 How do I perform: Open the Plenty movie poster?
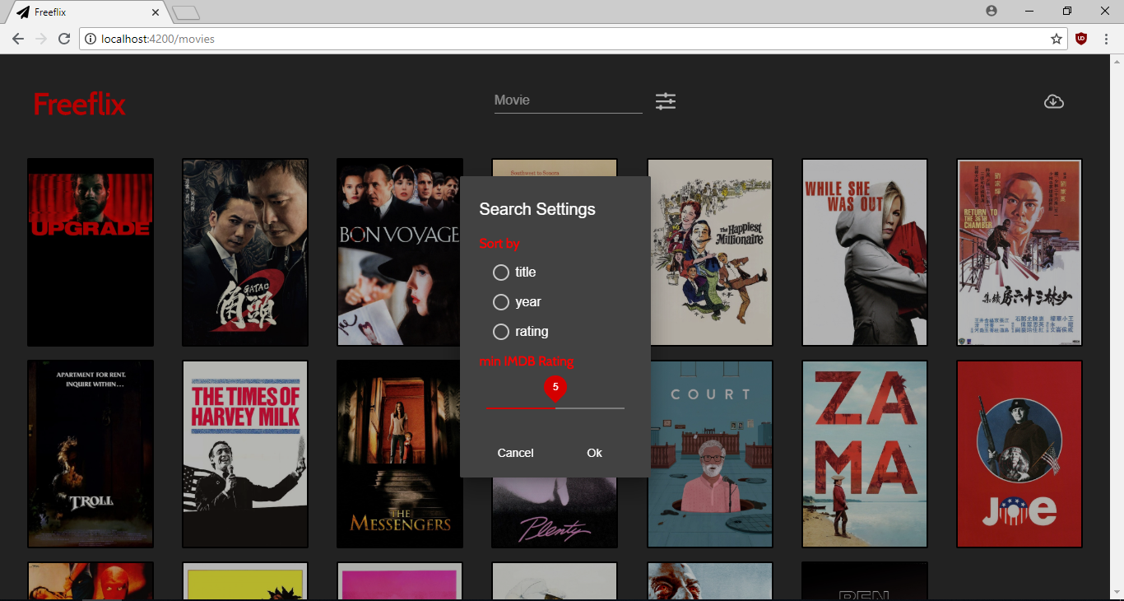click(x=555, y=512)
